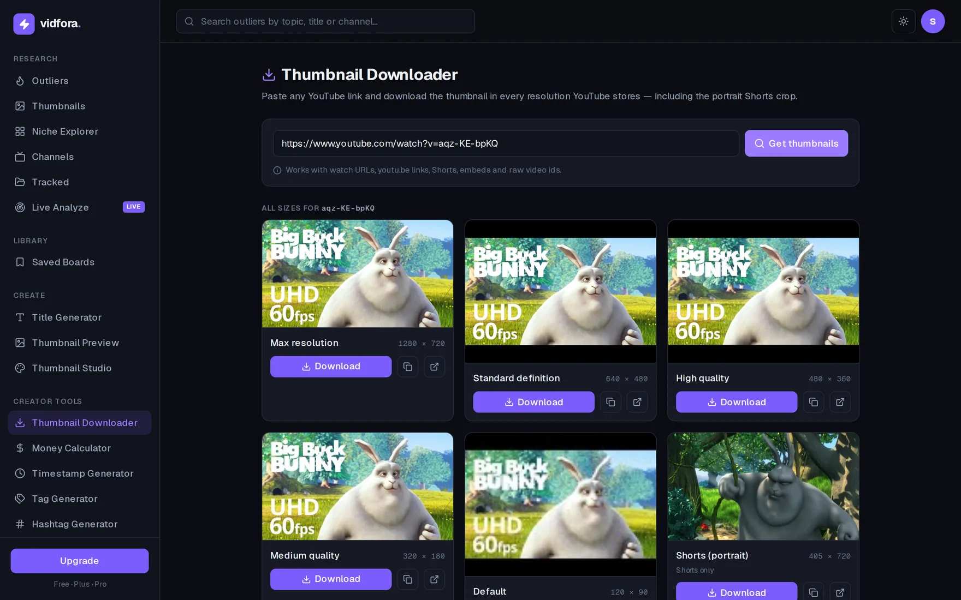Screen dimensions: 961x600
Task: Click the video id aqz-KE-bpKQ text
Action: (x=348, y=208)
